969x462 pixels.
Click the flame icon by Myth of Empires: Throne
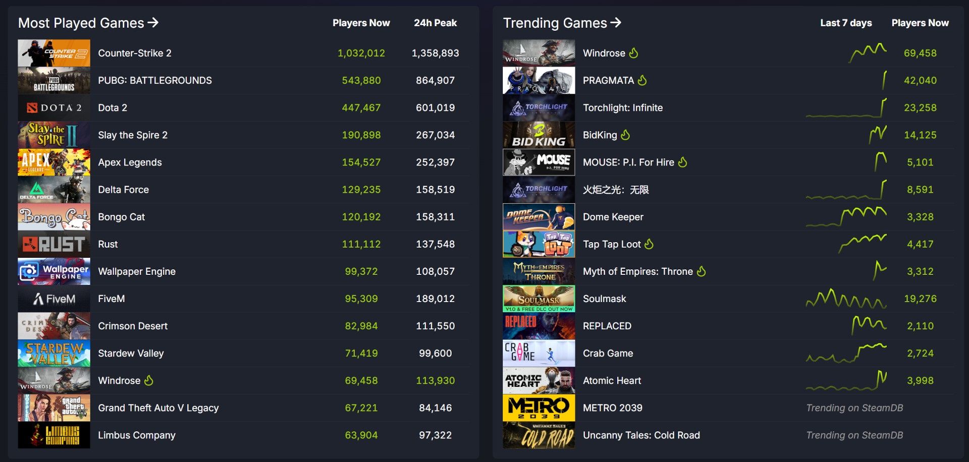tap(702, 271)
